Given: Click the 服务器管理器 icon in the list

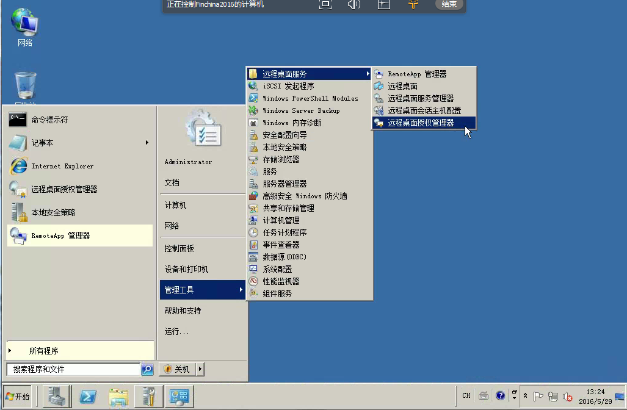Looking at the screenshot, I should (x=253, y=184).
